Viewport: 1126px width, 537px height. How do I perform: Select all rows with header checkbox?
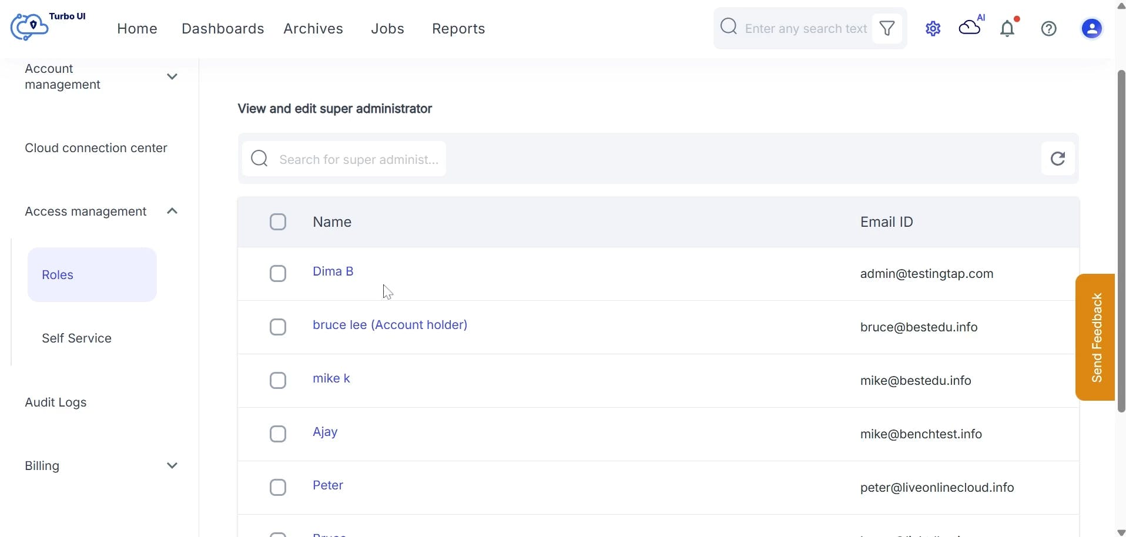pyautogui.click(x=278, y=221)
